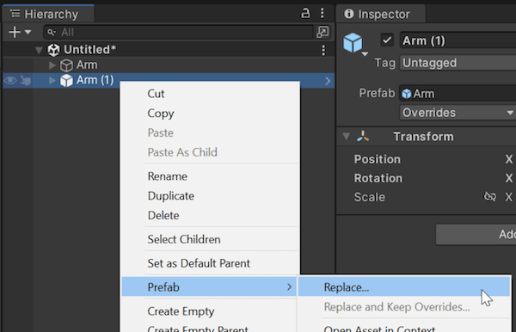Toggle picking hand icon for Arm (1)
516x332 pixels.
click(25, 80)
